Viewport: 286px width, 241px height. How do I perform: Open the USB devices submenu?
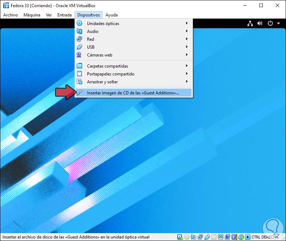(133, 47)
